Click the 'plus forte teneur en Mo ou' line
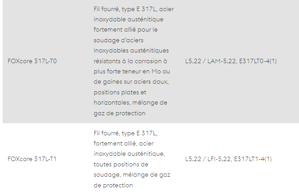Image resolution: width=299 pixels, height=194 pixels. 132,71
